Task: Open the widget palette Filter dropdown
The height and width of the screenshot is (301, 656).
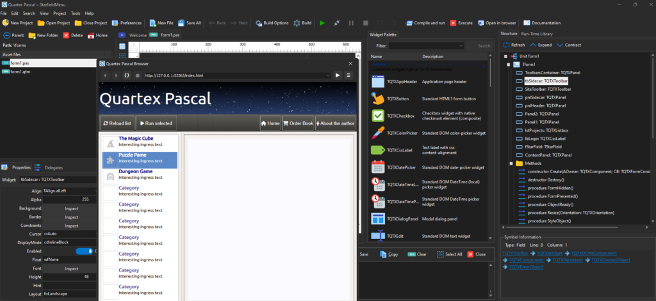Action: point(427,46)
